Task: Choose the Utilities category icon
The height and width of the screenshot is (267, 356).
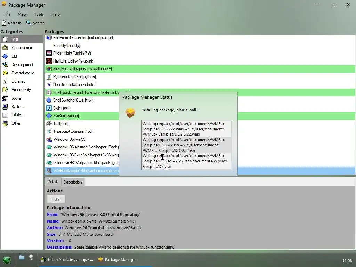Action: (x=5, y=115)
